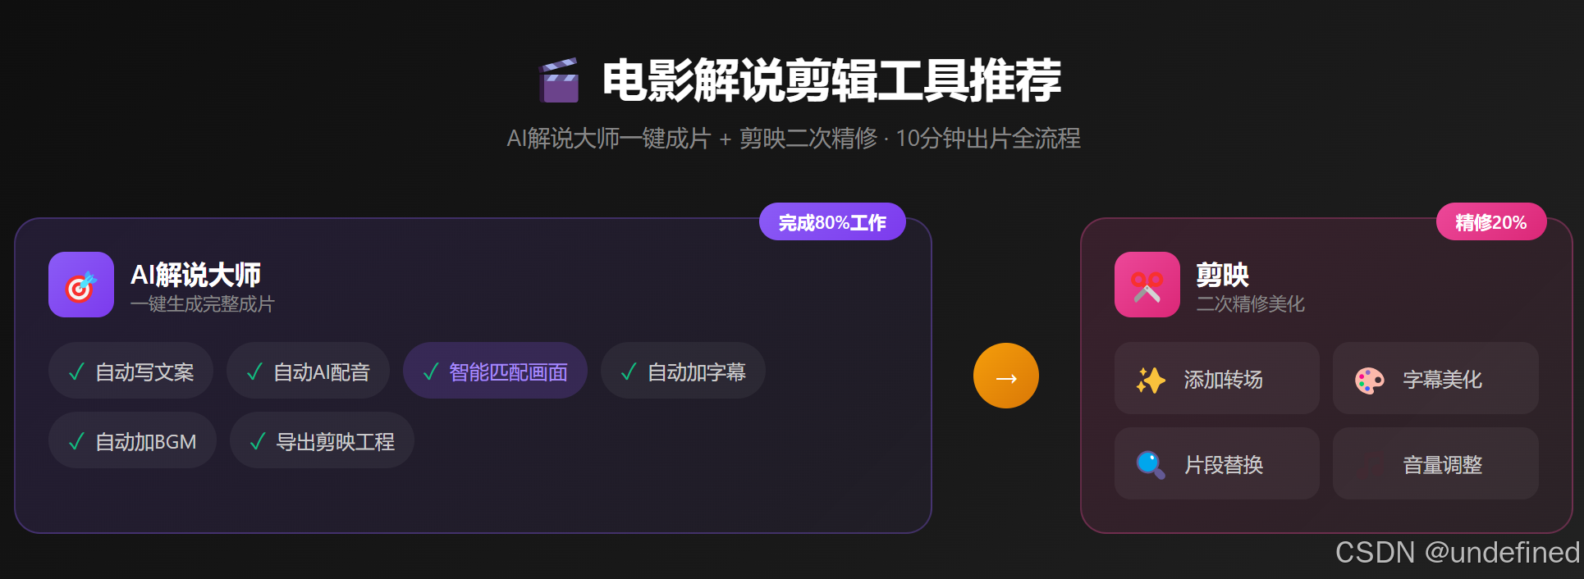Click the 片段替换 tile label
The width and height of the screenshot is (1584, 579).
pos(1224,465)
